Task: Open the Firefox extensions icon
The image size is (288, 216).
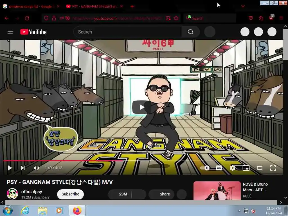Action: pyautogui.click(x=261, y=18)
